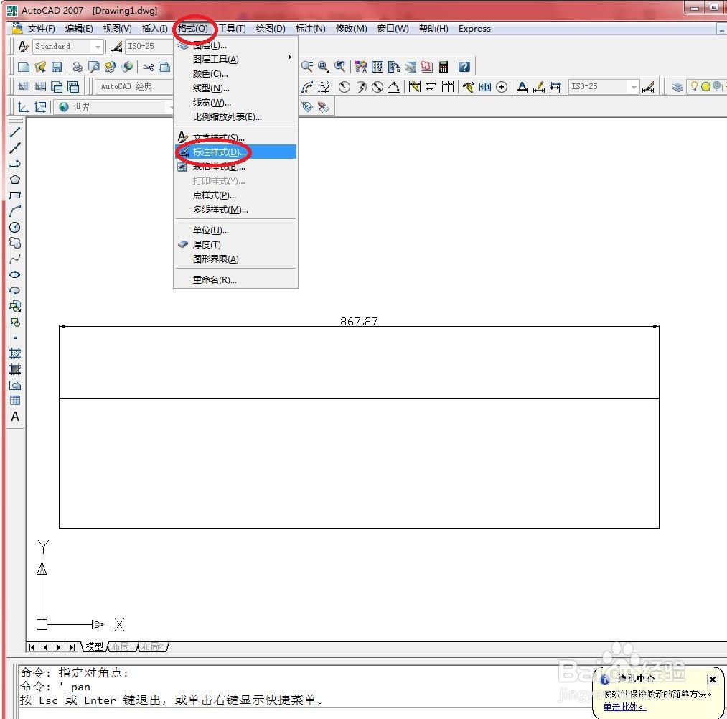Viewport: 727px width, 719px height.
Task: Choose 线型(N)... menu entry
Action: tap(236, 88)
